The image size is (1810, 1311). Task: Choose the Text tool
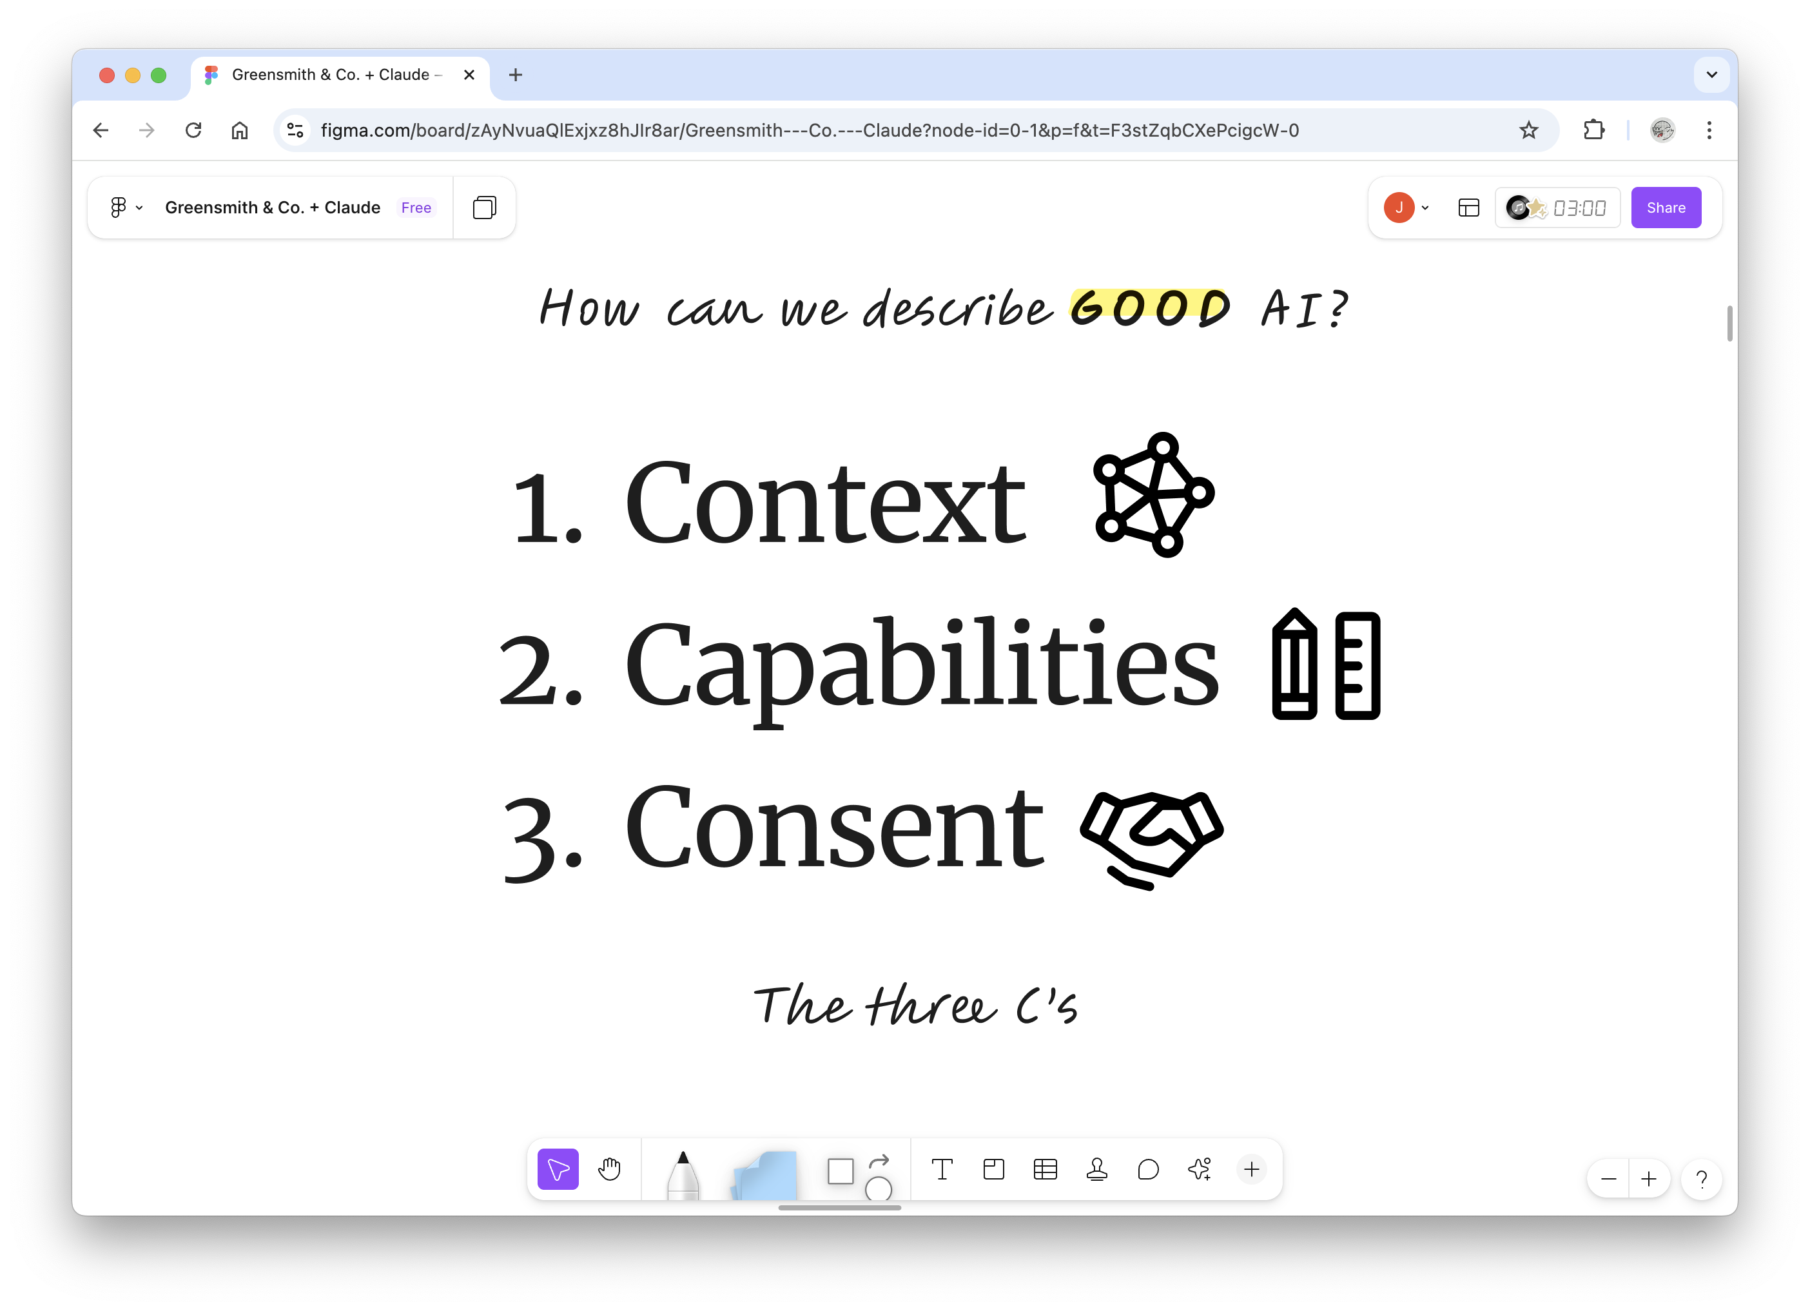[x=942, y=1169]
